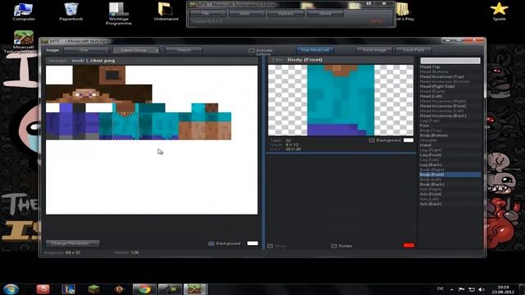Click the Search button in the toolbar
525x295 pixels.
click(x=184, y=50)
